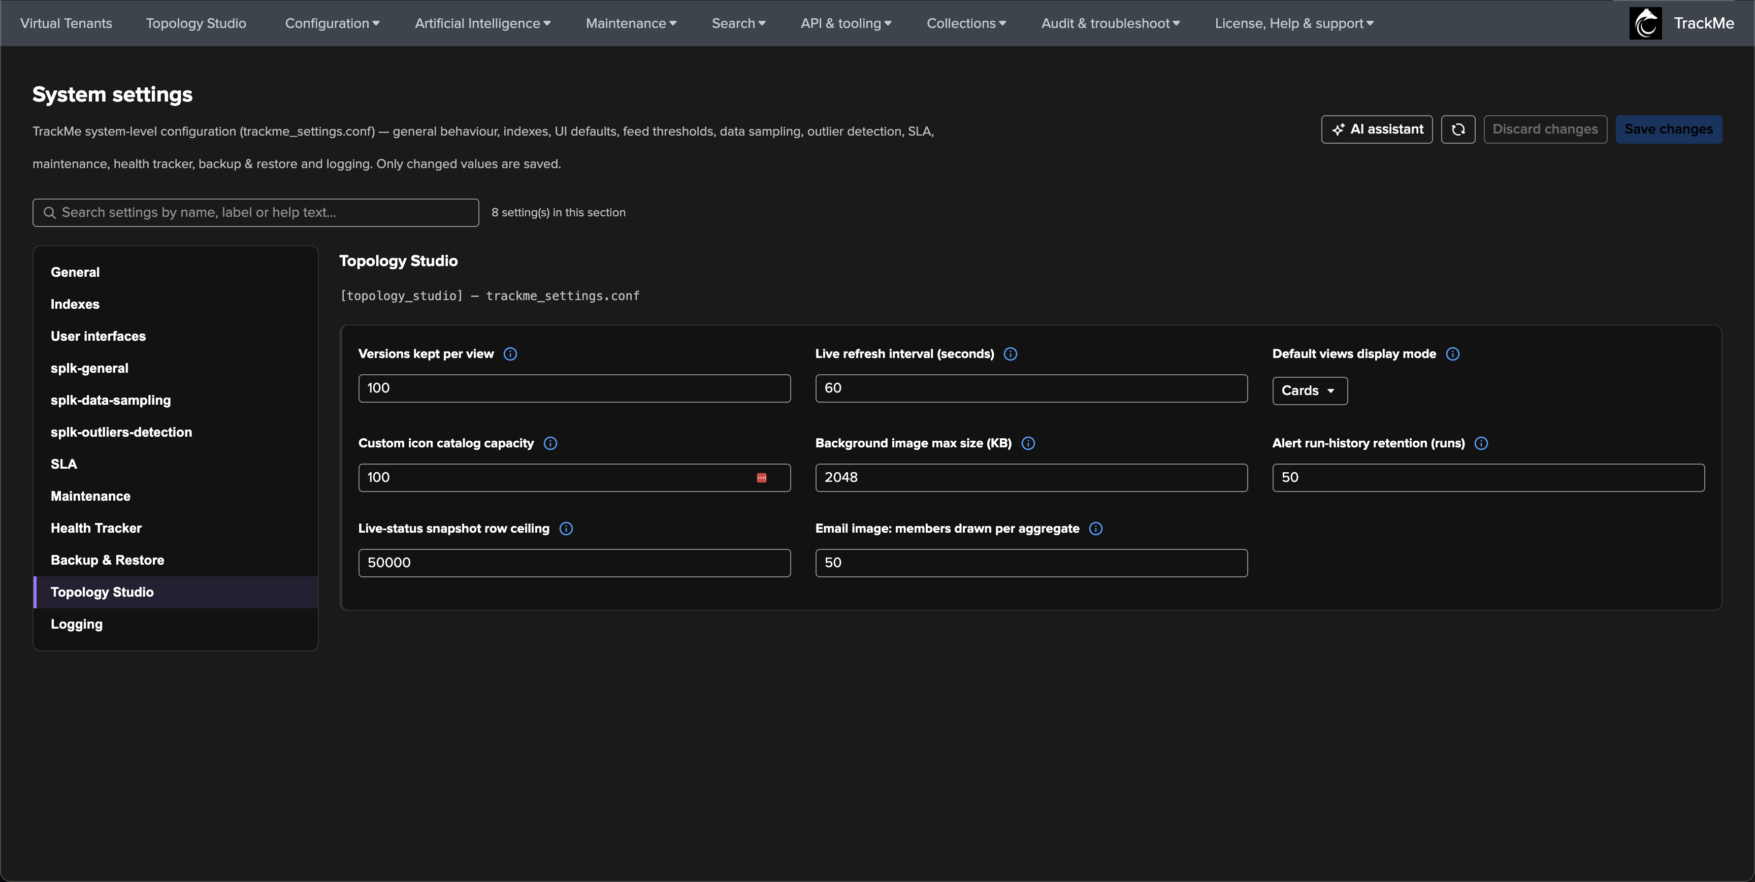Click Save changes
This screenshot has height=882, width=1755.
coord(1669,129)
